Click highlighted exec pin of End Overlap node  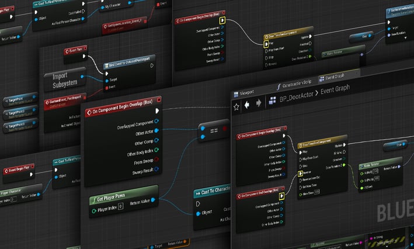tap(281, 196)
